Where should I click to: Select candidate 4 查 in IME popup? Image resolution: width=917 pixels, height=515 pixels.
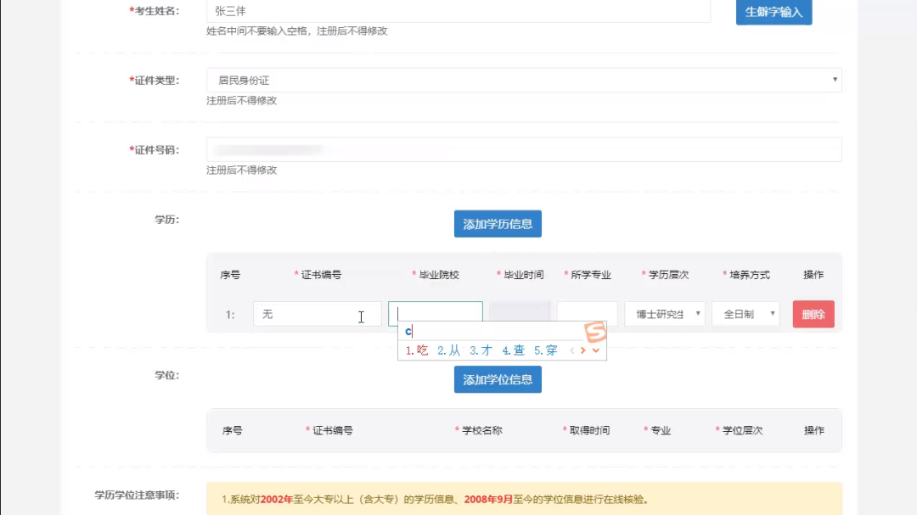(x=514, y=350)
